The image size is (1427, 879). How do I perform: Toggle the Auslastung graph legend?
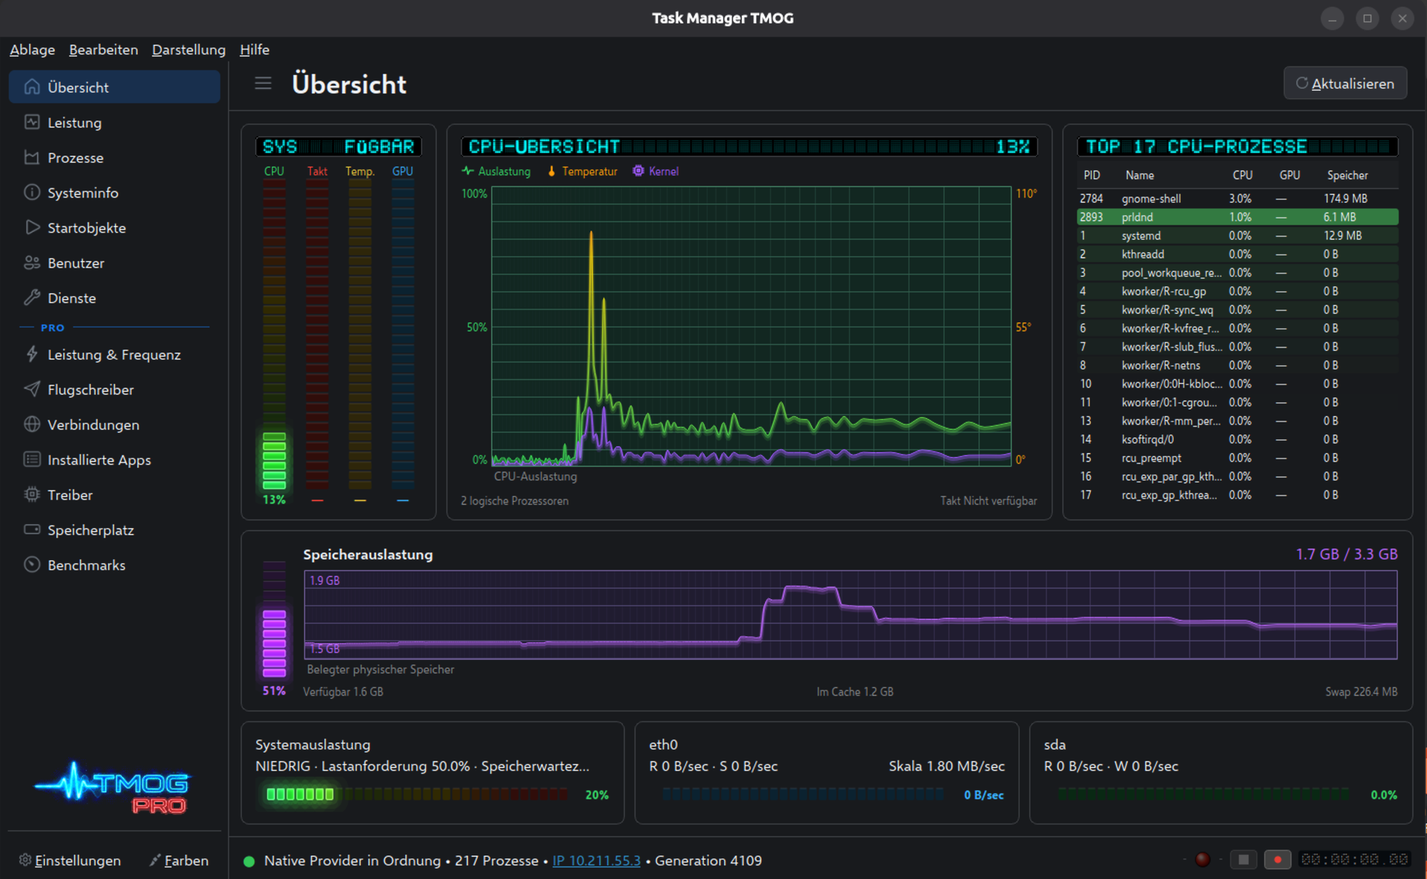(497, 171)
